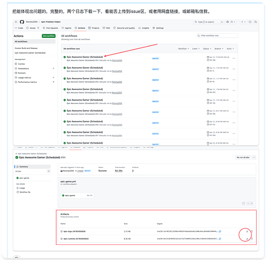This screenshot has height=260, width=267.
Task: Switch to the Code tab
Action: pos(19,28)
